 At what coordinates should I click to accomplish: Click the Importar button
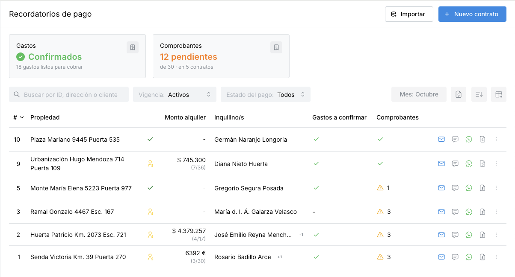pyautogui.click(x=409, y=14)
